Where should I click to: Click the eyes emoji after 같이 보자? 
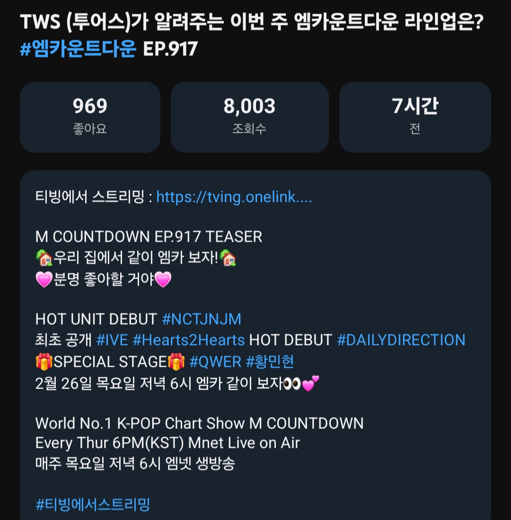click(x=292, y=384)
